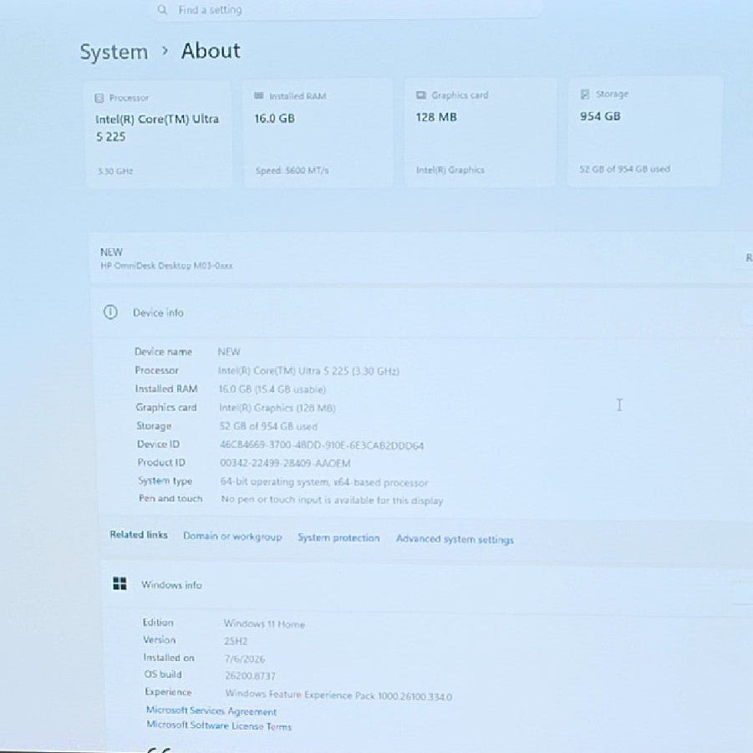Open the Graphics card 128 MB card
The image size is (753, 753).
pyautogui.click(x=481, y=132)
